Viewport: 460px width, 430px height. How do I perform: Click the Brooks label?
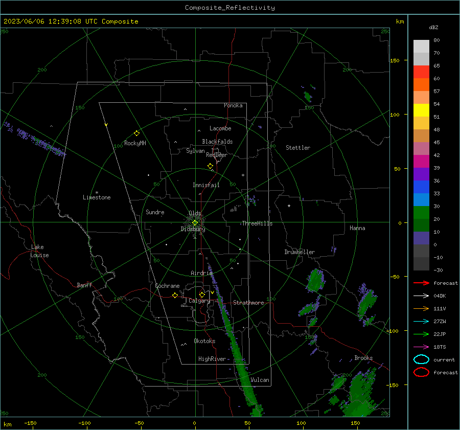[x=363, y=358]
